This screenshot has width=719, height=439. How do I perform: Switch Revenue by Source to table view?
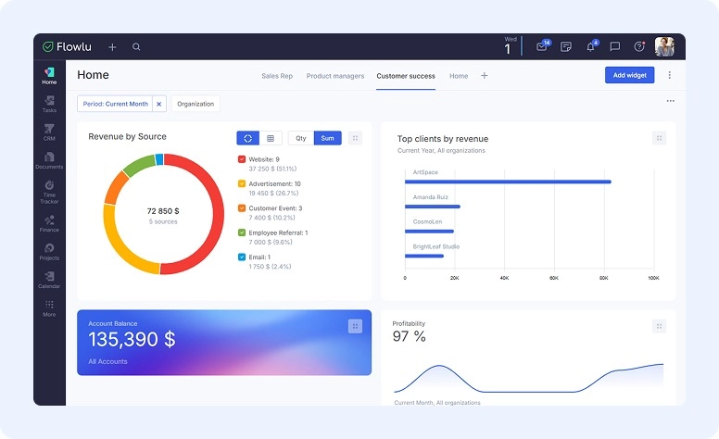271,138
